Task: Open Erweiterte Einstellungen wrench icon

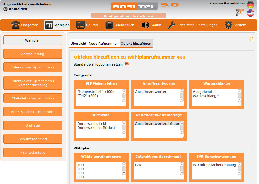Action: coord(172,25)
